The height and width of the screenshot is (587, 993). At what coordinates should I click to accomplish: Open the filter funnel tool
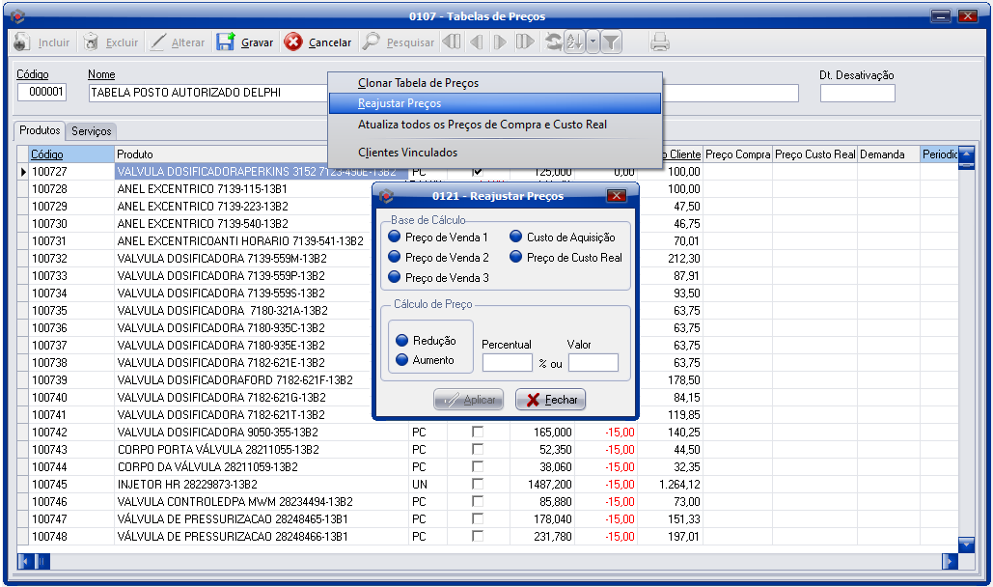pos(611,42)
